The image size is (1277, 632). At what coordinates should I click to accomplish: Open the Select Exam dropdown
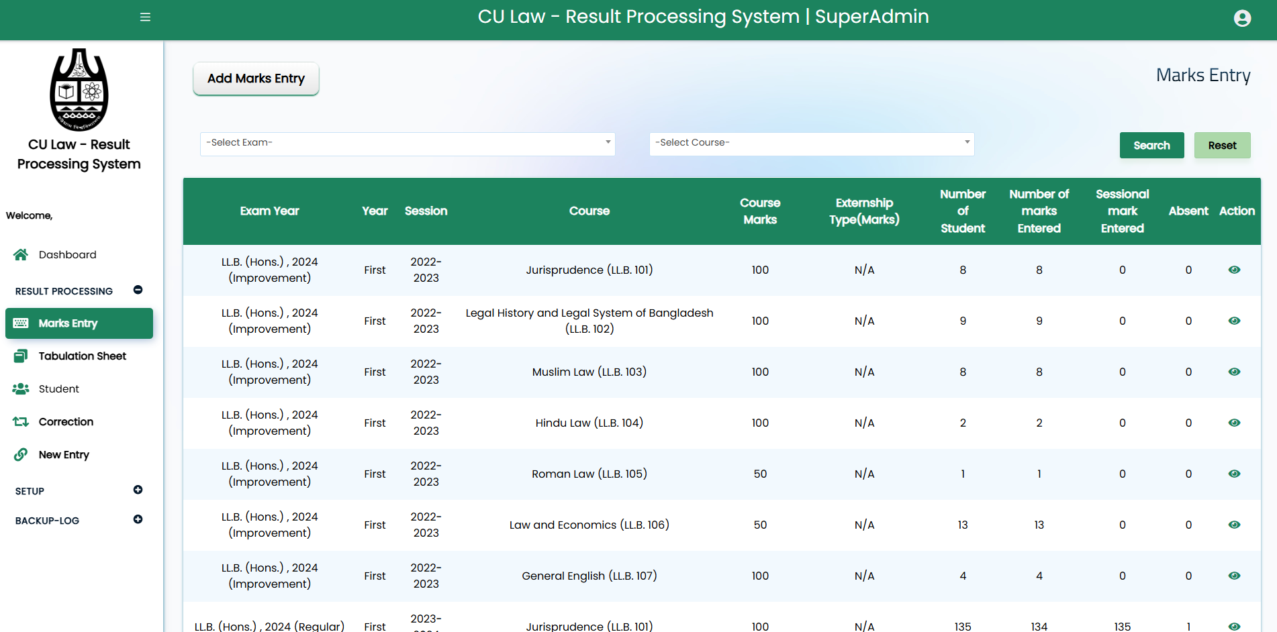tap(407, 144)
